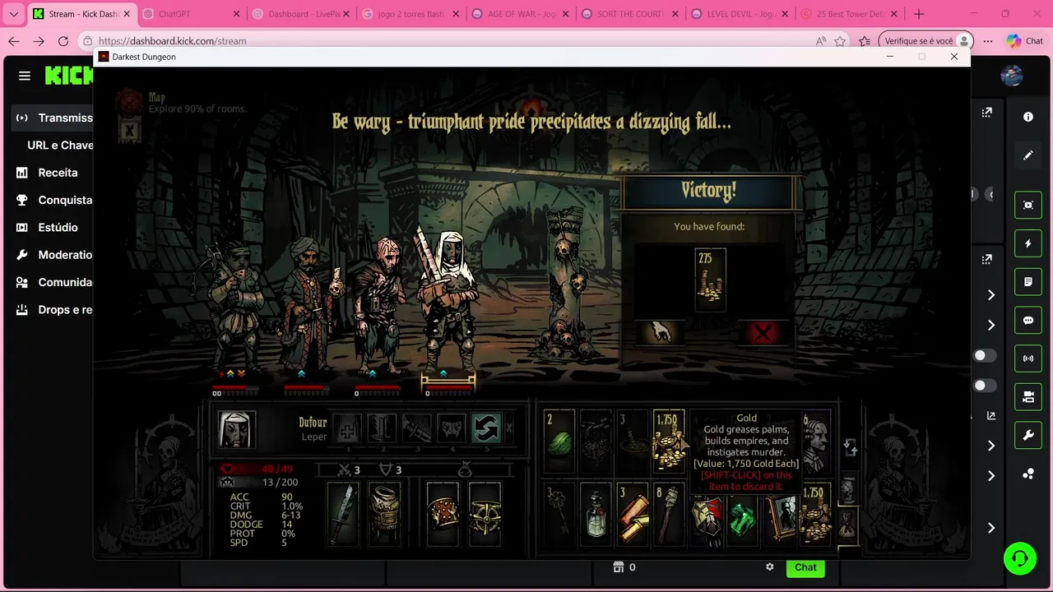Open Copilot Chat in browser toolbar

1025,41
